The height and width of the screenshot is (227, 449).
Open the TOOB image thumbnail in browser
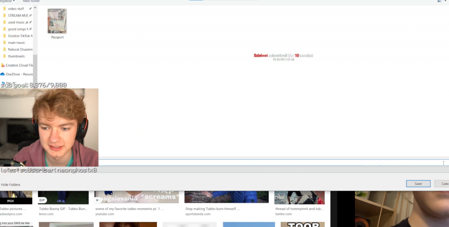(303, 224)
